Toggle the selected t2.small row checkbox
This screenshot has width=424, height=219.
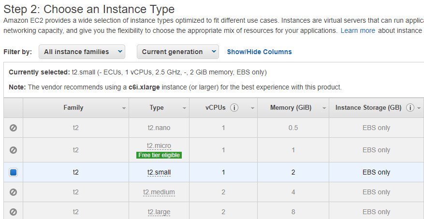[x=13, y=172]
